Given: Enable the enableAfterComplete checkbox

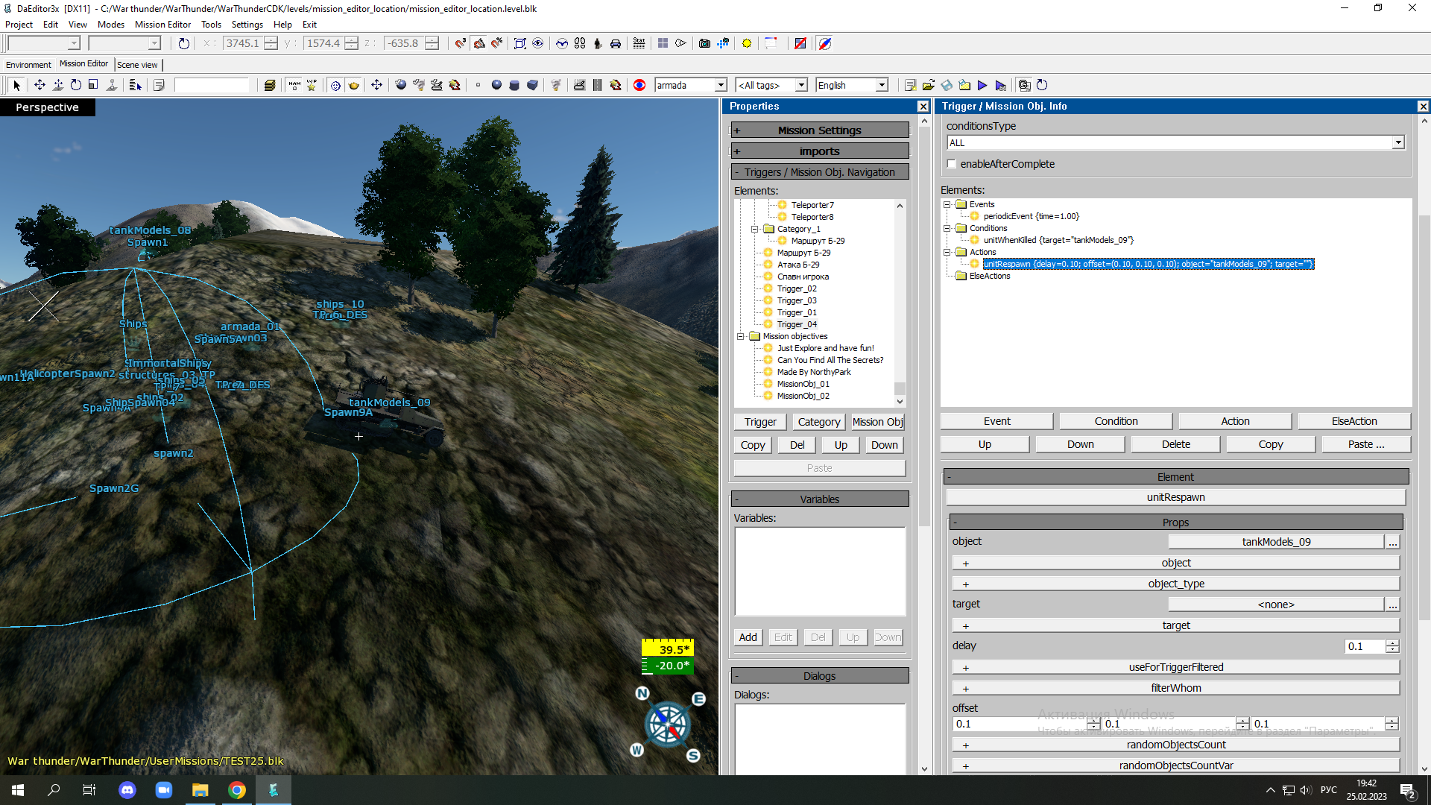Looking at the screenshot, I should [x=952, y=164].
